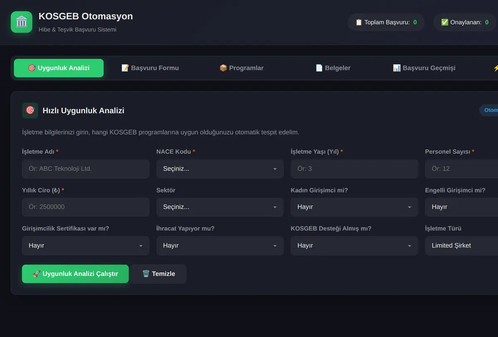Click the KOSGEB bank building logo icon
Image resolution: width=498 pixels, height=337 pixels.
pos(22,22)
